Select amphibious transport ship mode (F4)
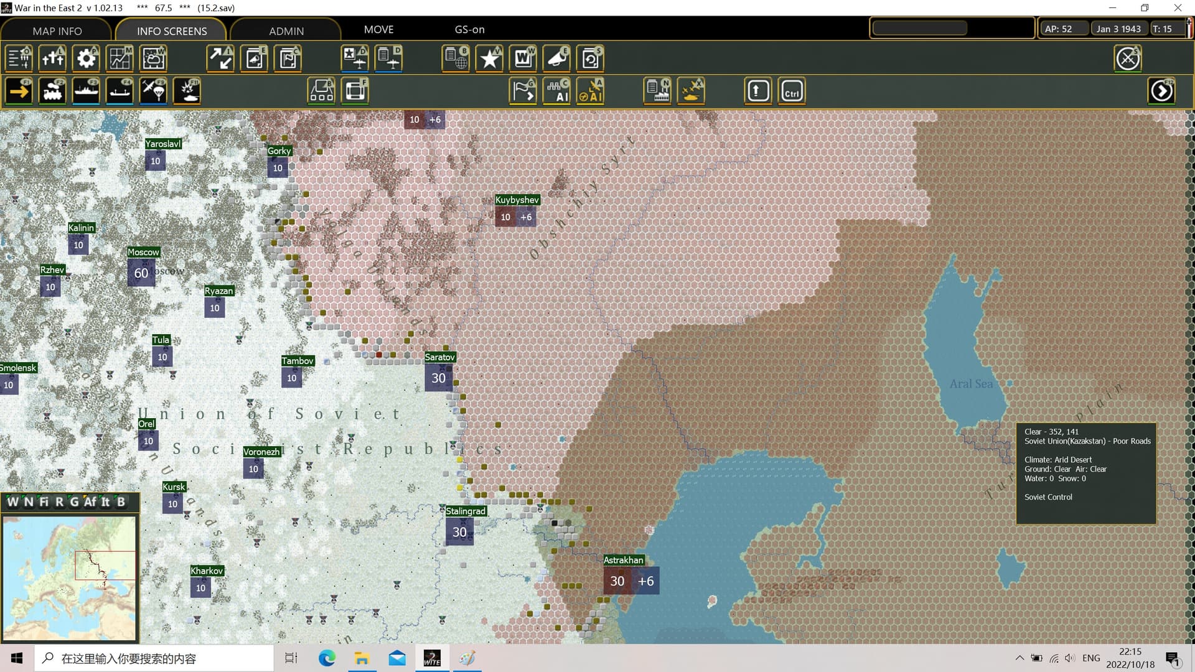 pos(119,91)
